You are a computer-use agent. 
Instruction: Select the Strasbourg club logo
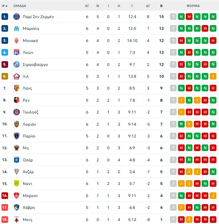pyautogui.click(x=17, y=64)
